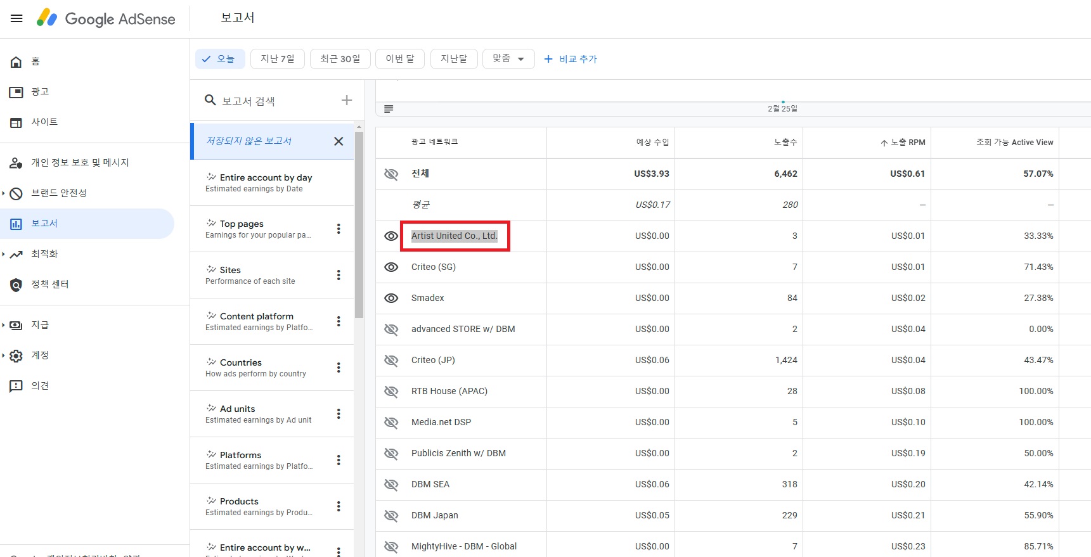Image resolution: width=1091 pixels, height=557 pixels.
Task: Open Entire account by day report
Action: (272, 182)
